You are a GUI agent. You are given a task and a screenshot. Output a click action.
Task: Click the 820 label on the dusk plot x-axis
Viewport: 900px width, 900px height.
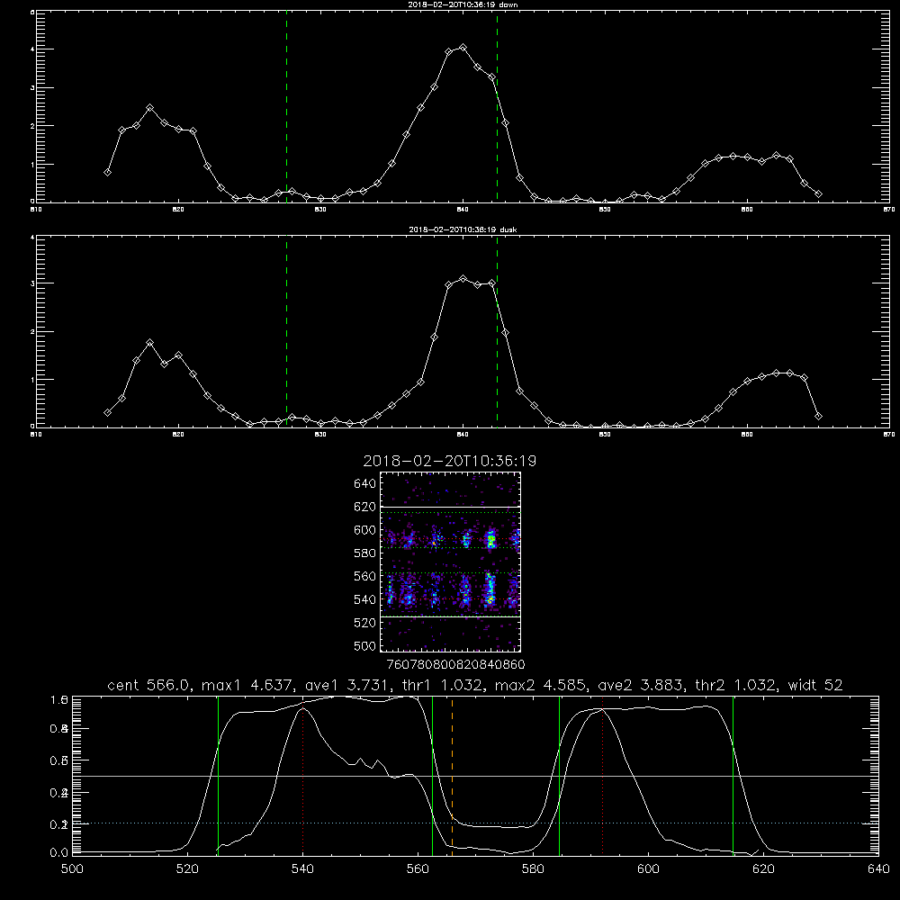point(178,435)
